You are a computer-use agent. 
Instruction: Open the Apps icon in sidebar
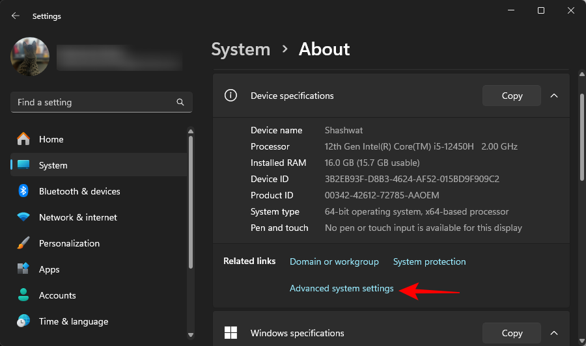tap(23, 269)
